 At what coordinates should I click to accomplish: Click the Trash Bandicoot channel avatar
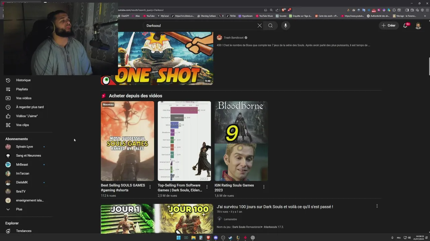tap(219, 38)
